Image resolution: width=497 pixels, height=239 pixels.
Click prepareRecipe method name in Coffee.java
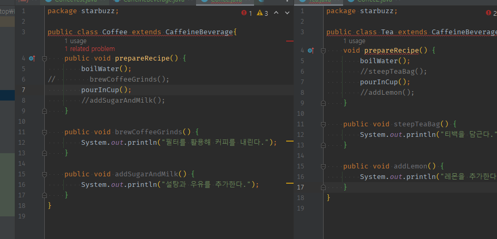click(x=142, y=58)
